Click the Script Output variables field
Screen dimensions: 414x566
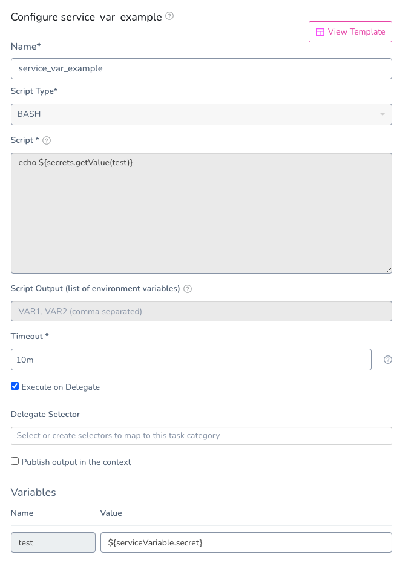click(202, 311)
